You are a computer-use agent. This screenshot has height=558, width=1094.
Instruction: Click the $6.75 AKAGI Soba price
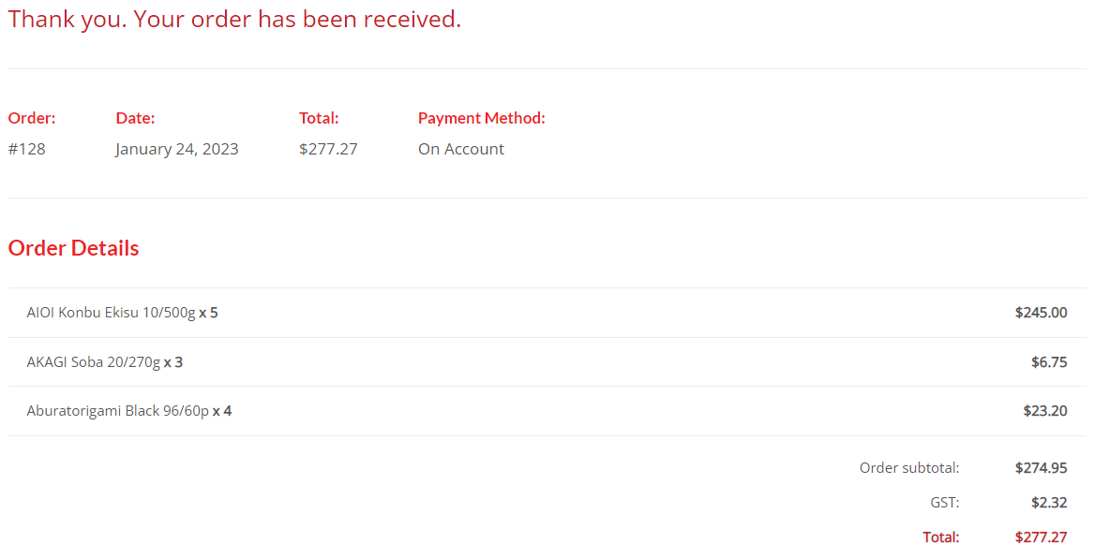click(x=1049, y=362)
